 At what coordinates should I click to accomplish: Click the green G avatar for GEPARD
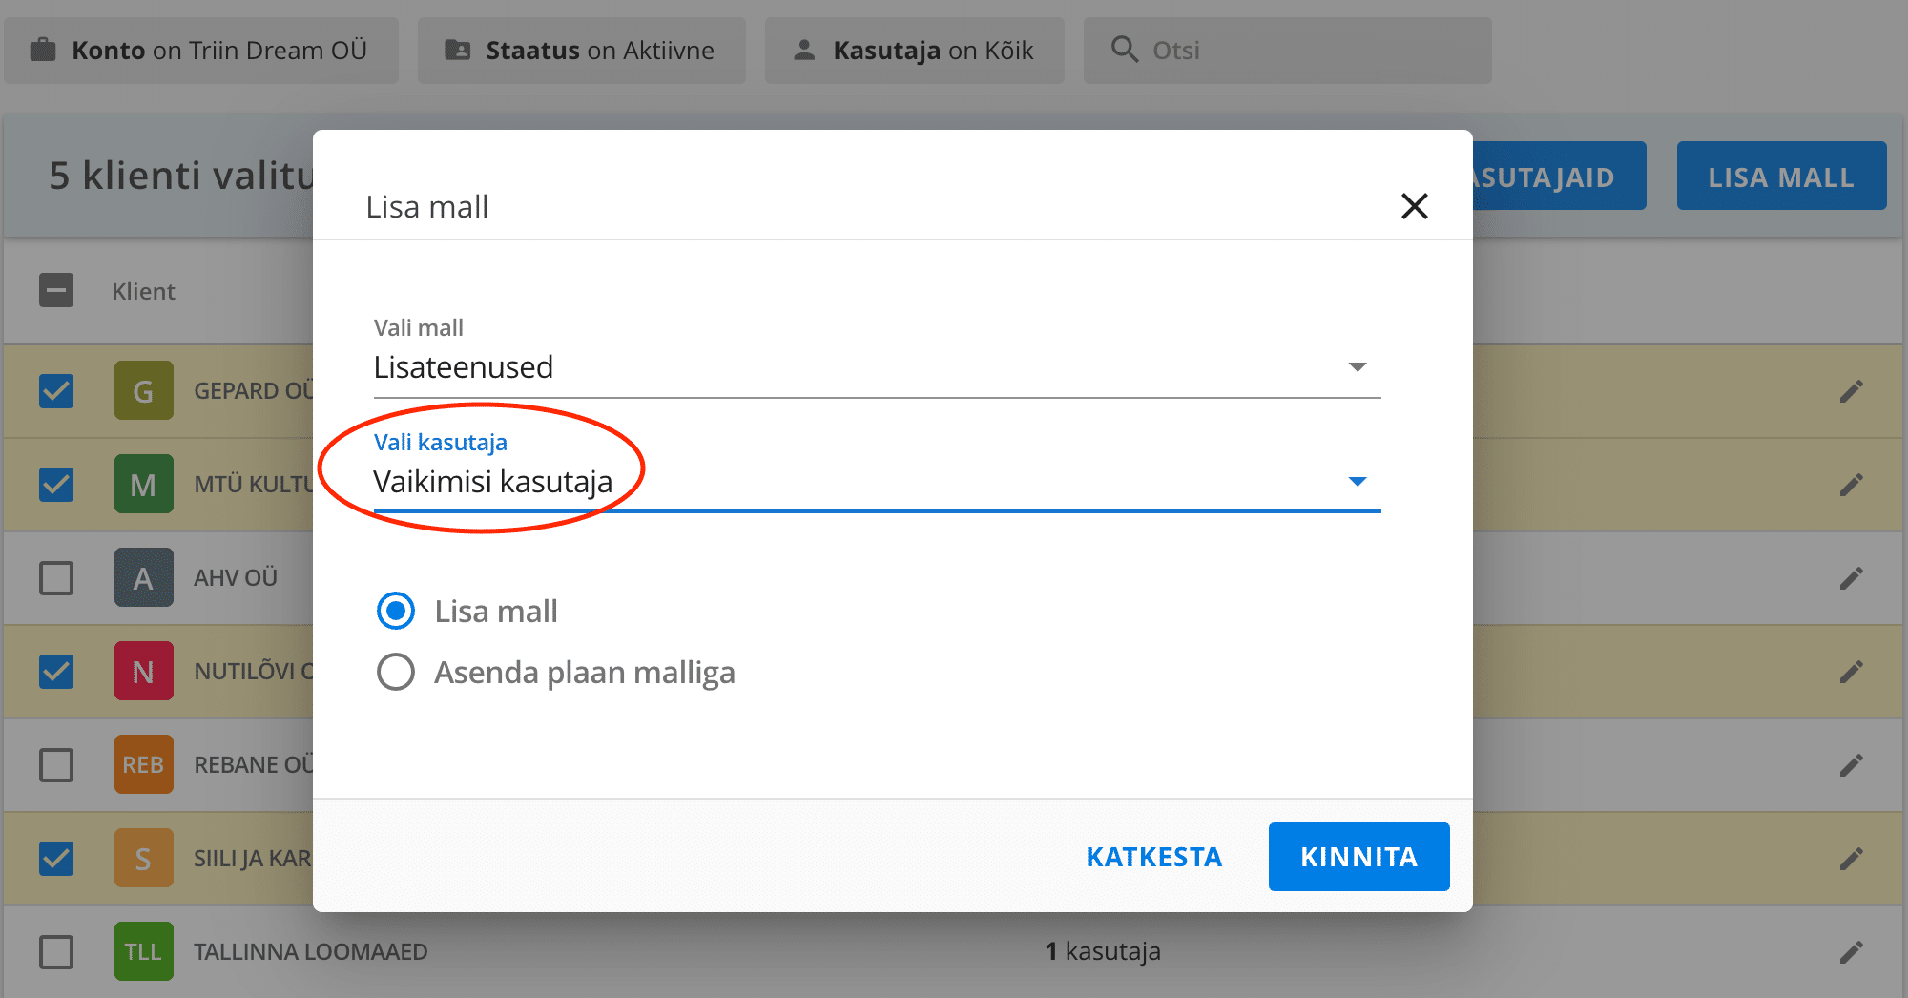coord(143,390)
